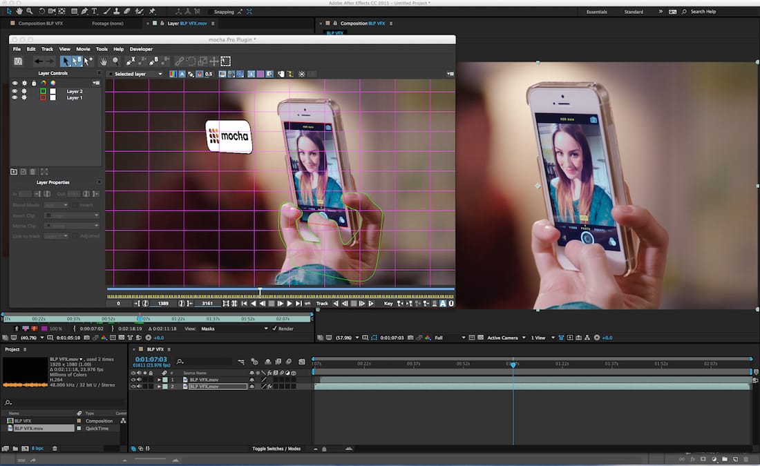Image resolution: width=760 pixels, height=466 pixels.
Task: Select Essentials workspace
Action: [597, 12]
